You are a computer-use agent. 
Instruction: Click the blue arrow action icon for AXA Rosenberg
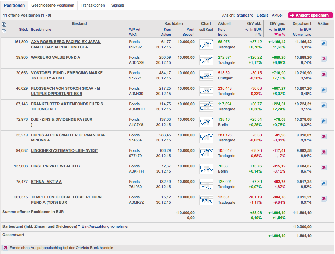pyautogui.click(x=324, y=43)
